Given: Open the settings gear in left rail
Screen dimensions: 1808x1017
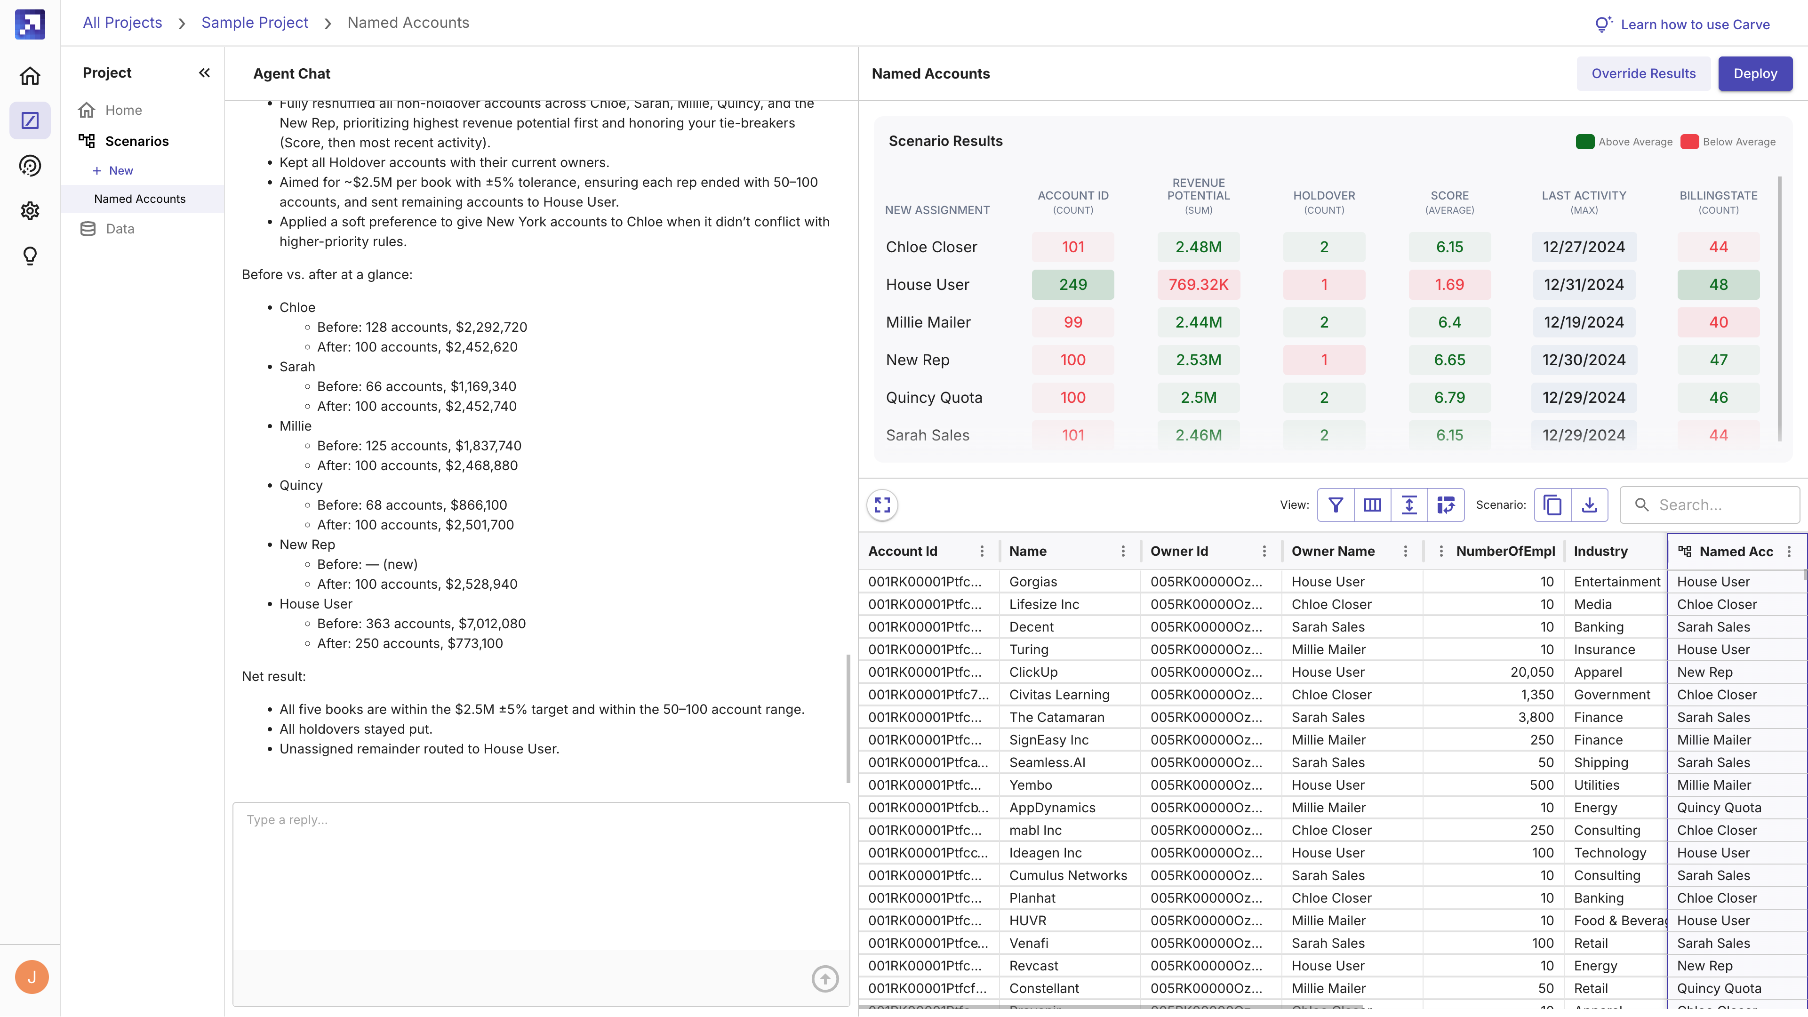Looking at the screenshot, I should (x=30, y=210).
